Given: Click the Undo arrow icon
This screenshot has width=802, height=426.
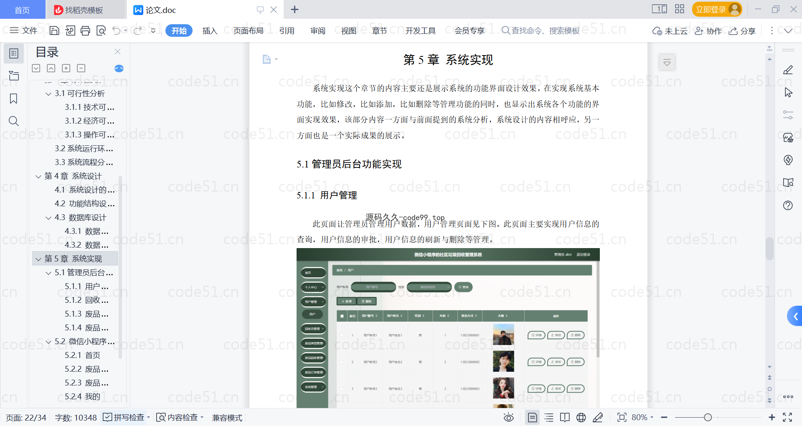Looking at the screenshot, I should pos(117,30).
